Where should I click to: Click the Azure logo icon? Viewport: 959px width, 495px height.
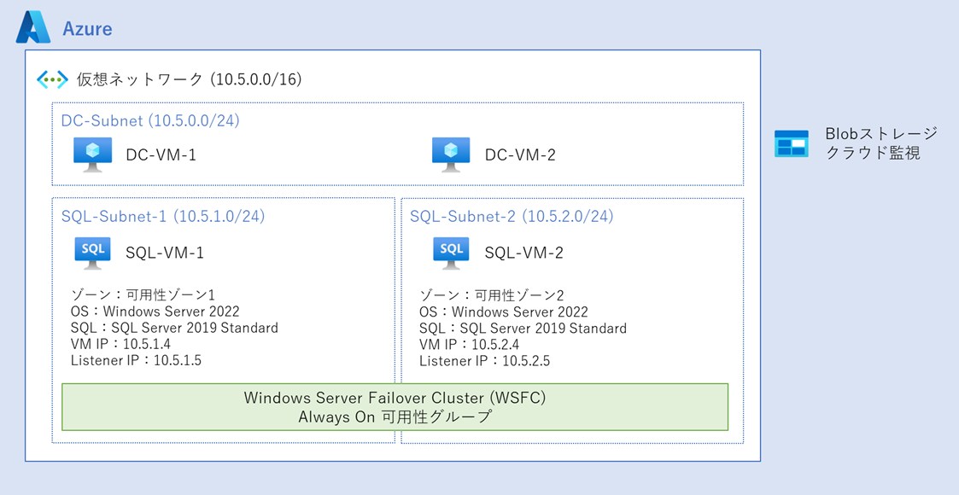33,27
